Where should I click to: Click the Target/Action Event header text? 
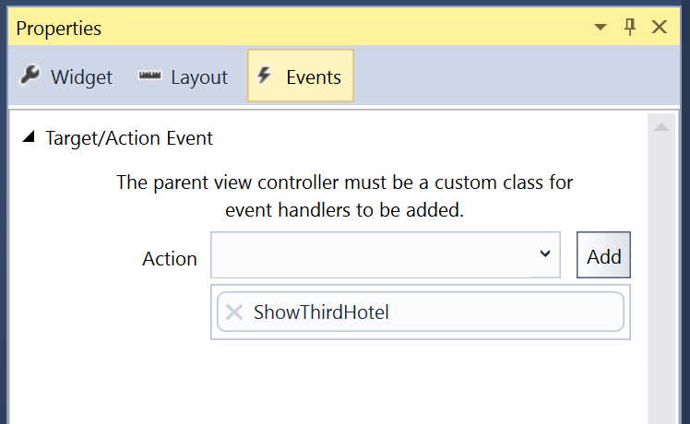click(x=129, y=138)
